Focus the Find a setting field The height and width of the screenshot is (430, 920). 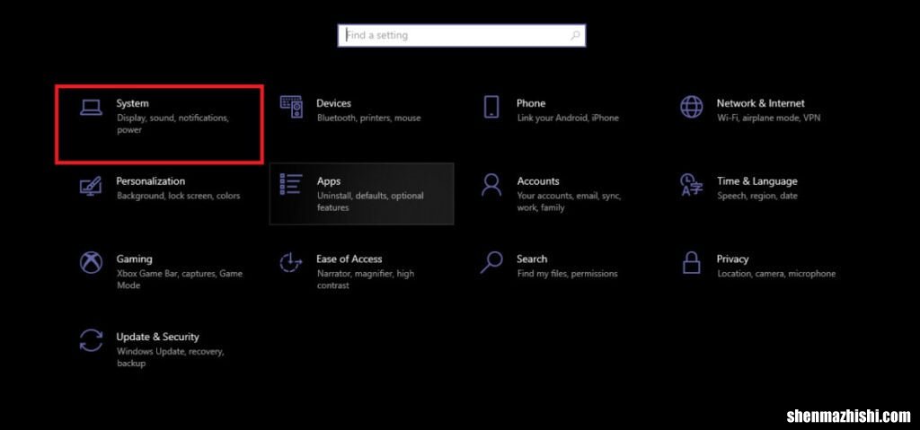(462, 35)
